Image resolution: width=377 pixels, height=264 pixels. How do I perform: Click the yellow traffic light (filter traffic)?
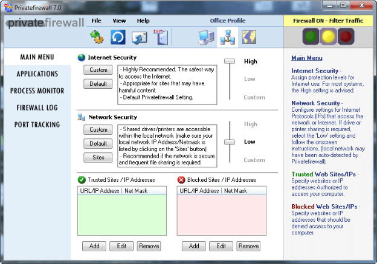tap(329, 36)
